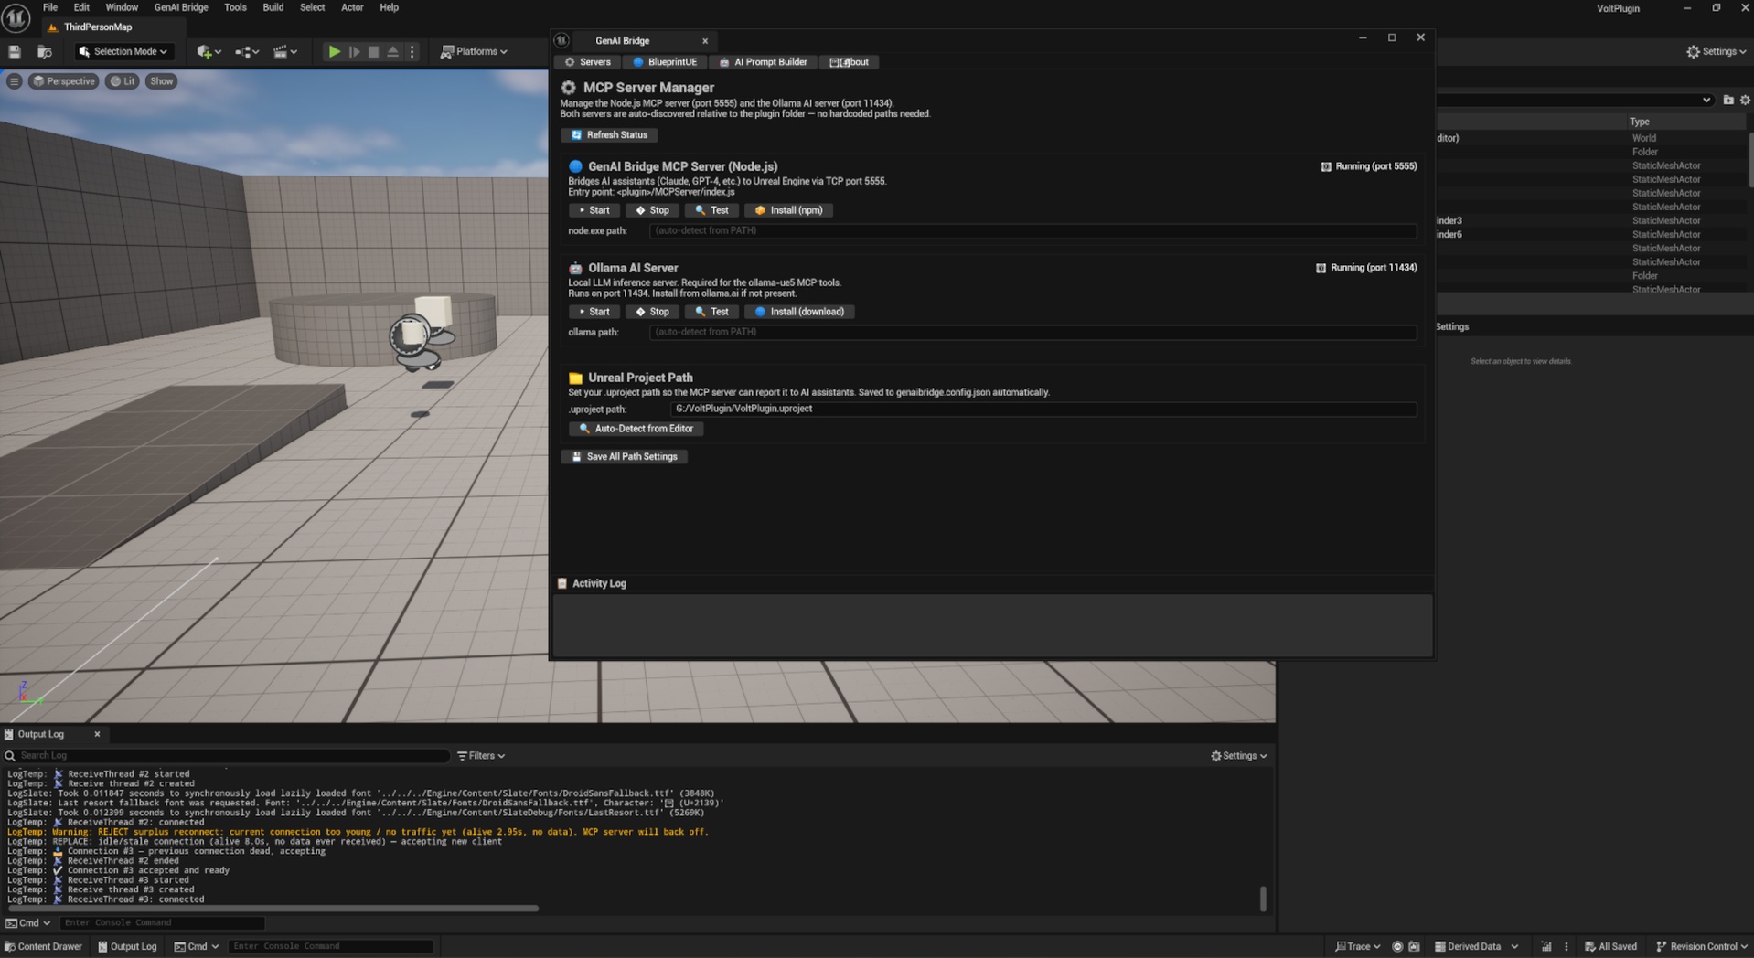
Task: Click the yellow folder icon of Unreal Project Path
Action: click(575, 378)
